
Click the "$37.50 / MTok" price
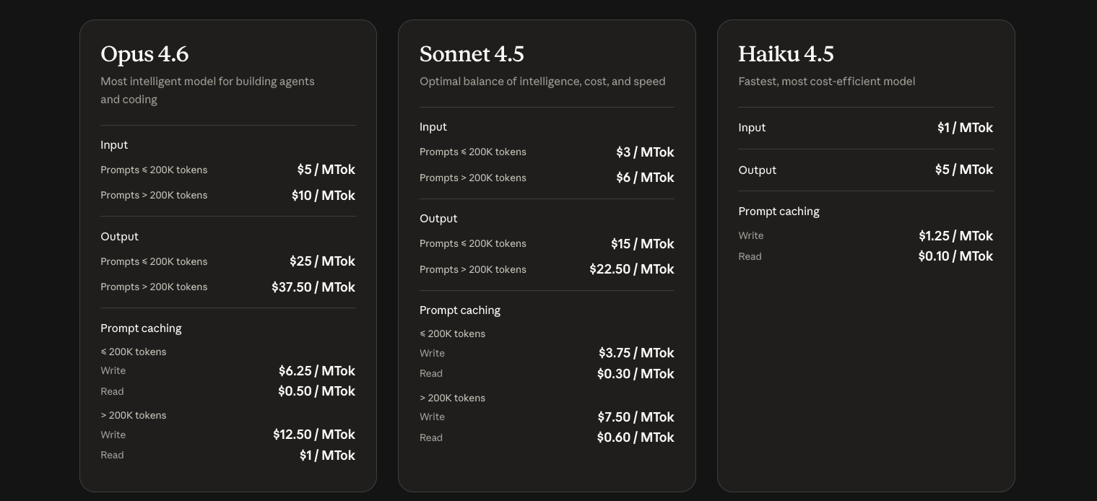[x=313, y=287]
